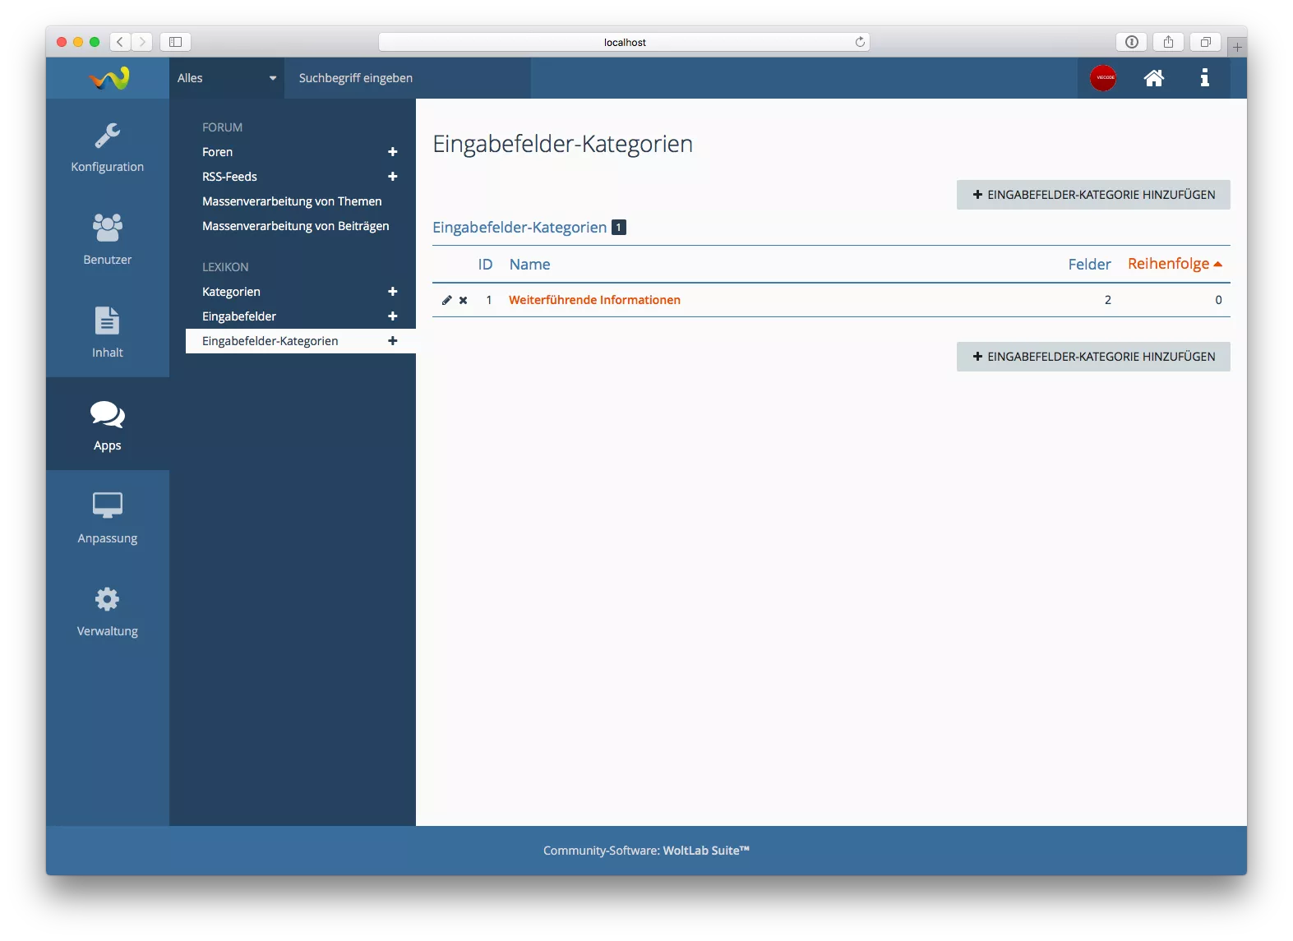This screenshot has width=1293, height=941.
Task: Open Weiterführende Informationen link
Action: click(594, 300)
